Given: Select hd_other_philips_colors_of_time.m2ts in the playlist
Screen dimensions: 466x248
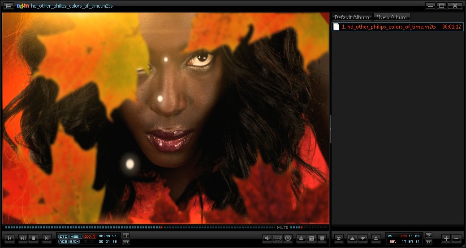Looking at the screenshot, I should pos(388,27).
